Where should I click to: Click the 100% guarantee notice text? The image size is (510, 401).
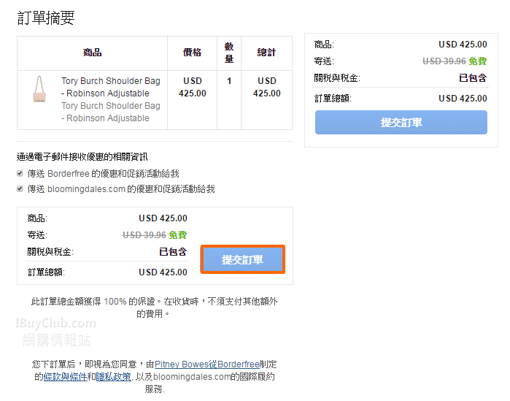point(154,308)
